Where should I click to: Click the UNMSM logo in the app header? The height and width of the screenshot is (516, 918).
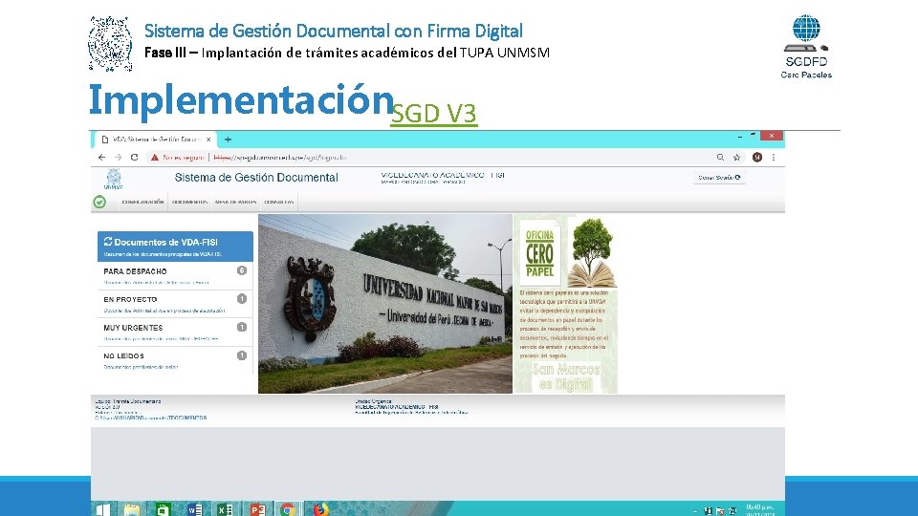(x=113, y=179)
